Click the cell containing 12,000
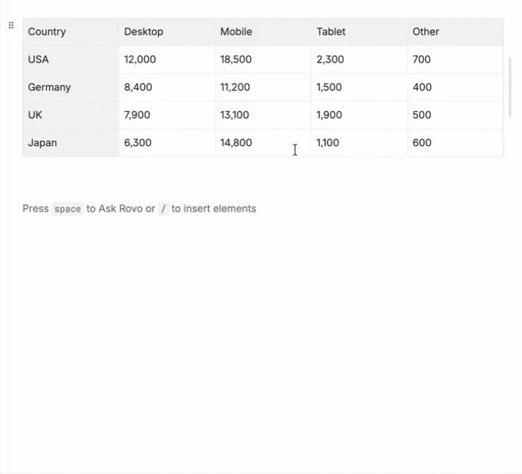This screenshot has width=522, height=474. 167,60
